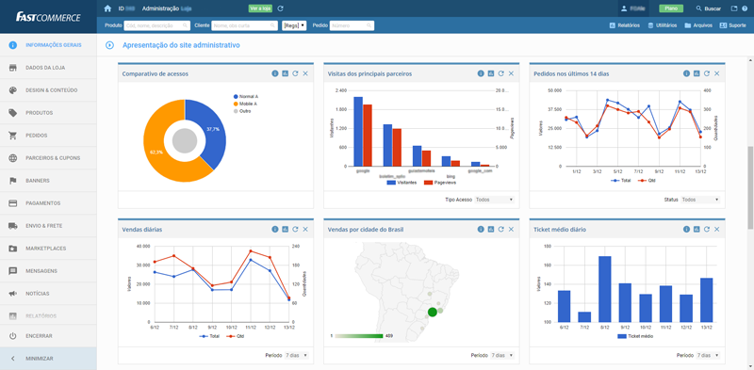The height and width of the screenshot is (370, 754).
Task: Open Produtos in sidebar
Action: (x=48, y=113)
